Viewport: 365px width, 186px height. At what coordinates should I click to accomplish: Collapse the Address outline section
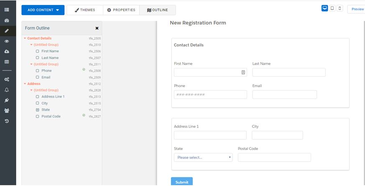(25, 84)
